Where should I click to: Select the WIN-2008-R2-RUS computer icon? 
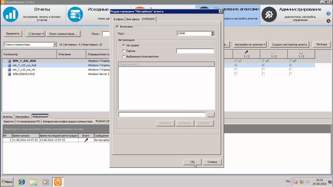pos(9,74)
